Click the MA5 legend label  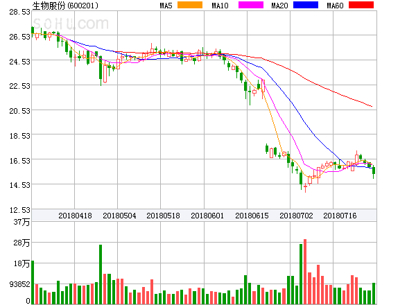point(166,6)
